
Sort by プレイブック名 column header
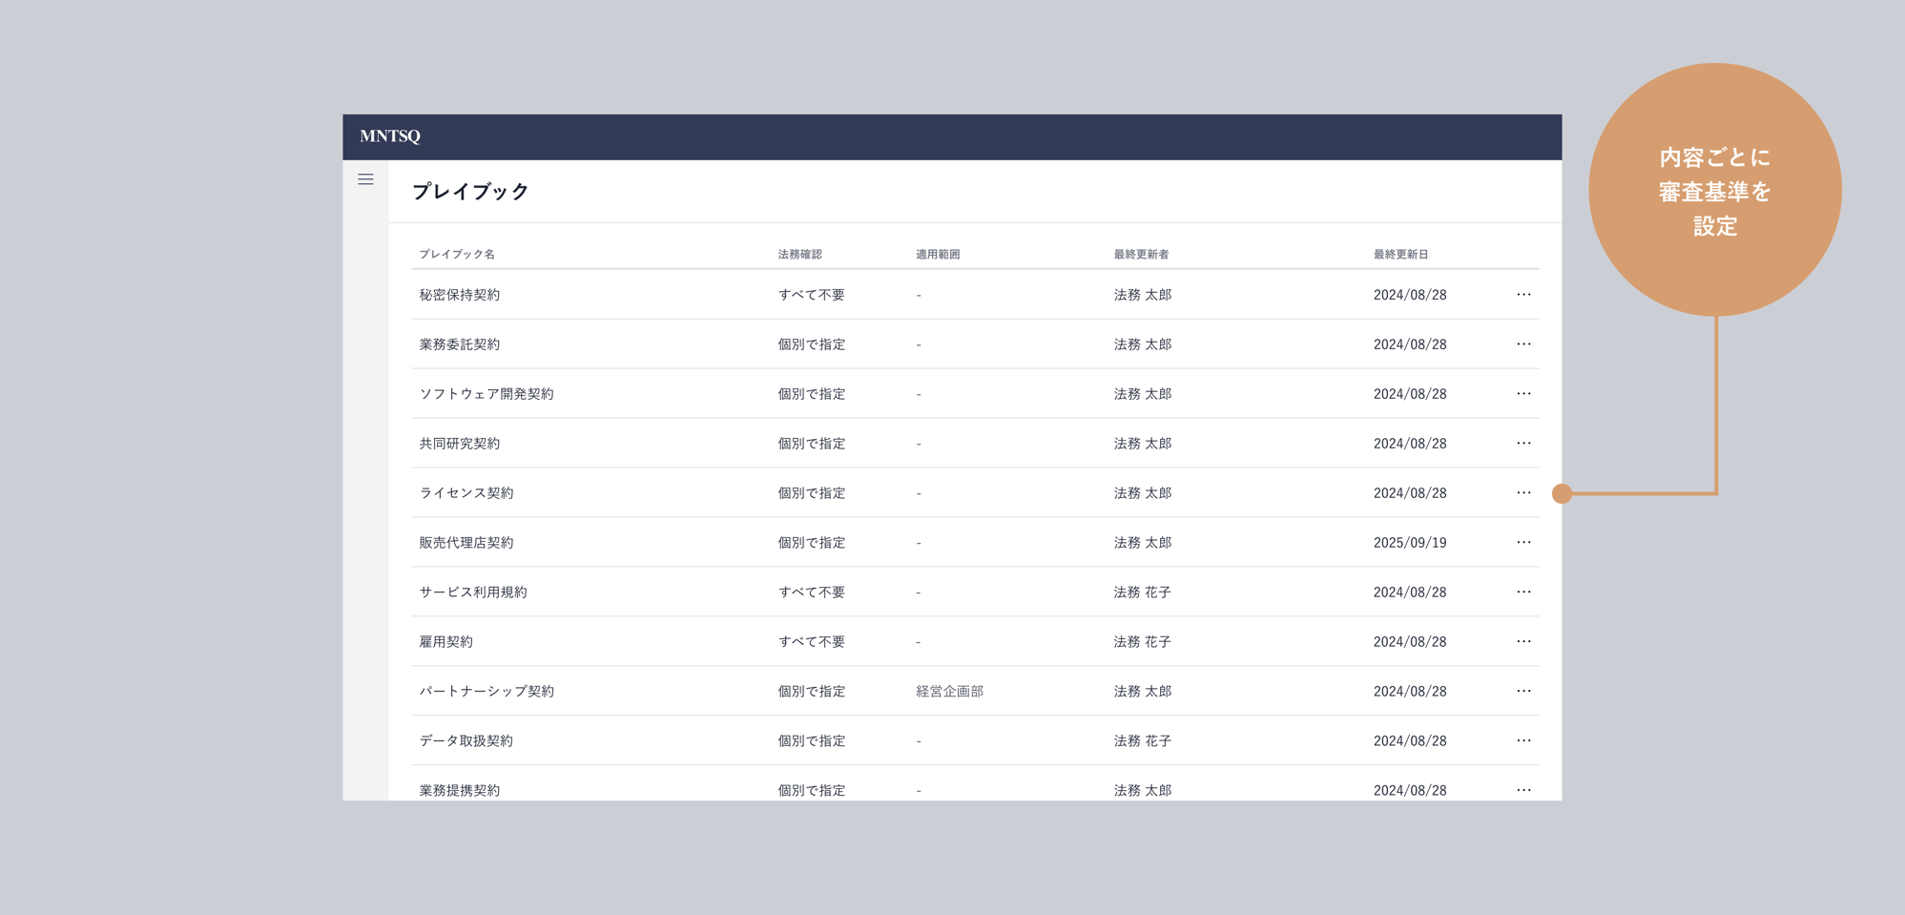click(x=457, y=255)
